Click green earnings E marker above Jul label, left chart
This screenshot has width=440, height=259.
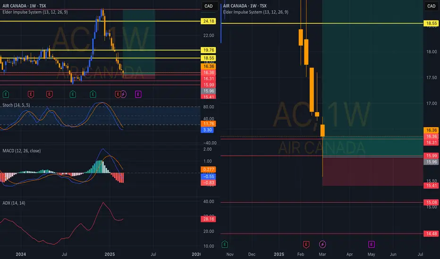pyautogui.click(x=73, y=94)
